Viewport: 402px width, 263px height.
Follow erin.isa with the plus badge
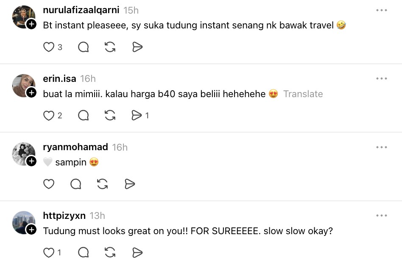pyautogui.click(x=31, y=93)
